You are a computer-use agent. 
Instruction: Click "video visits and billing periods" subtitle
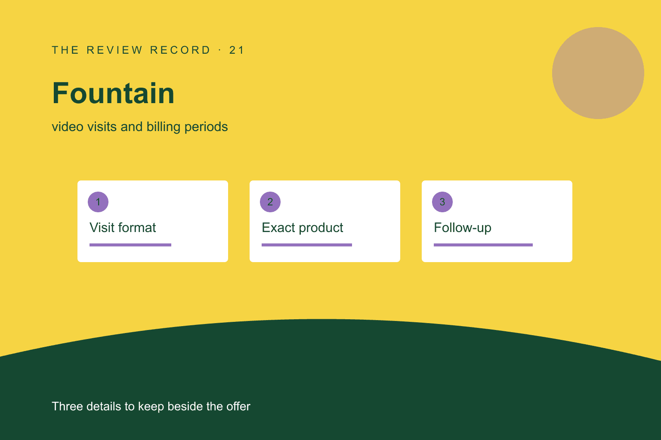tap(140, 127)
